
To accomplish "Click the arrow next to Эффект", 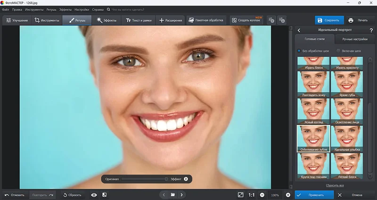I will [x=186, y=179].
